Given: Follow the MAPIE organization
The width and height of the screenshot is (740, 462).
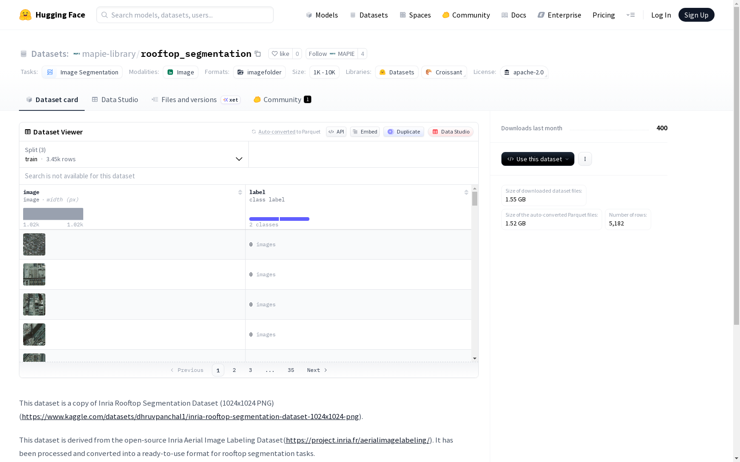Looking at the screenshot, I should pos(332,54).
